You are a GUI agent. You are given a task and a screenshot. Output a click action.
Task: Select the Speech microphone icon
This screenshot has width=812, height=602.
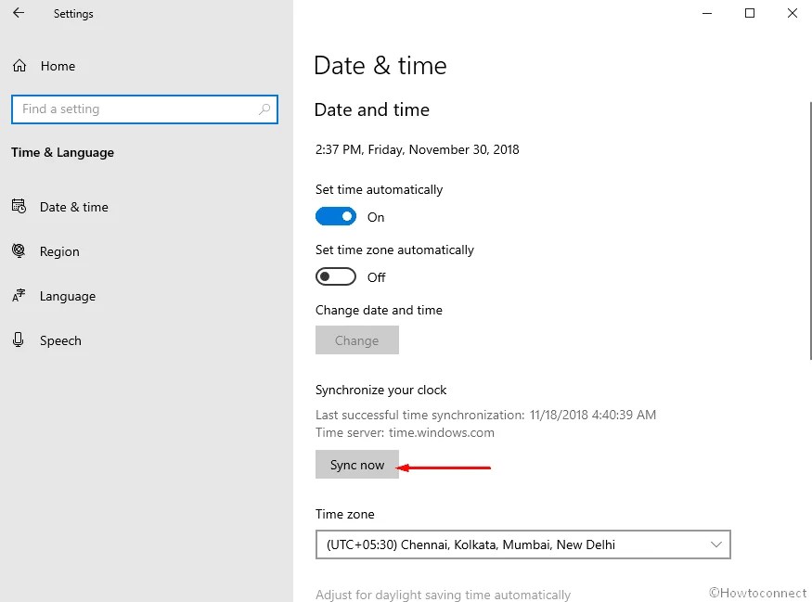pyautogui.click(x=19, y=340)
